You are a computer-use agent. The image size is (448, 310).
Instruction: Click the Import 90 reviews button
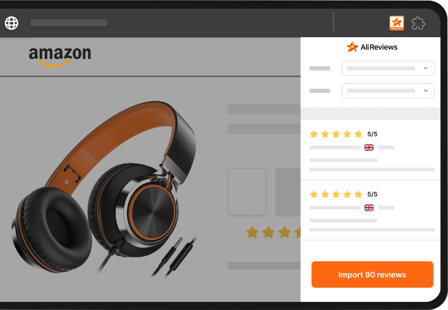372,275
